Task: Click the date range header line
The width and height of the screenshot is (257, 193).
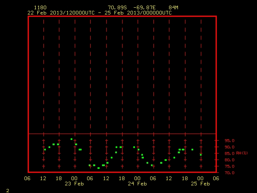Action: click(100, 13)
